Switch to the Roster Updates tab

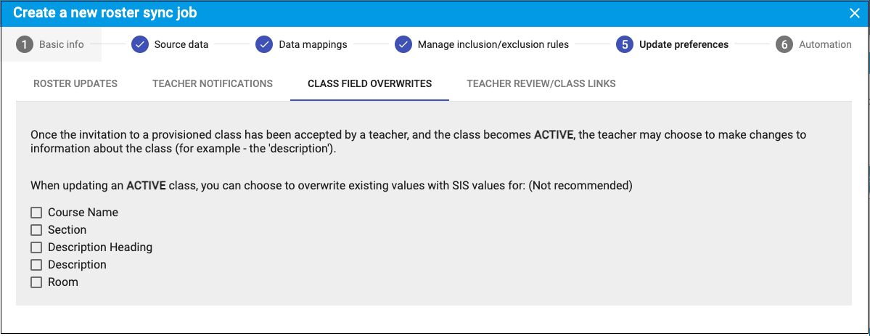click(75, 83)
